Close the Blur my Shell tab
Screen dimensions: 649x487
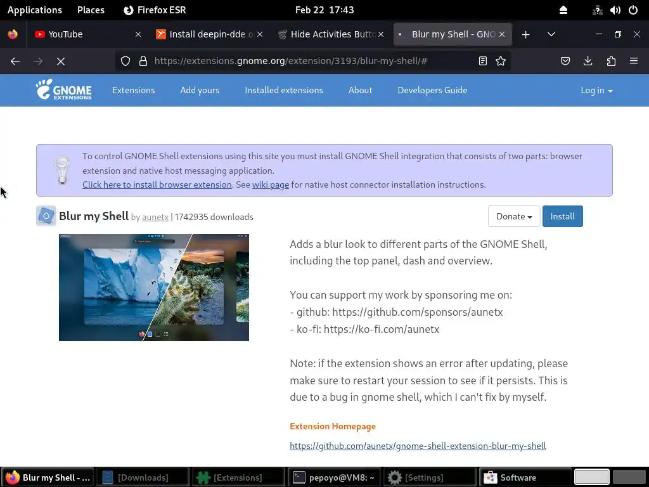click(502, 34)
